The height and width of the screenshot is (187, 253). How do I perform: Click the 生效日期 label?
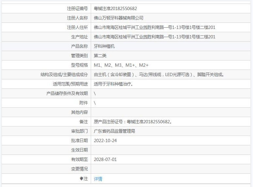[79, 150]
